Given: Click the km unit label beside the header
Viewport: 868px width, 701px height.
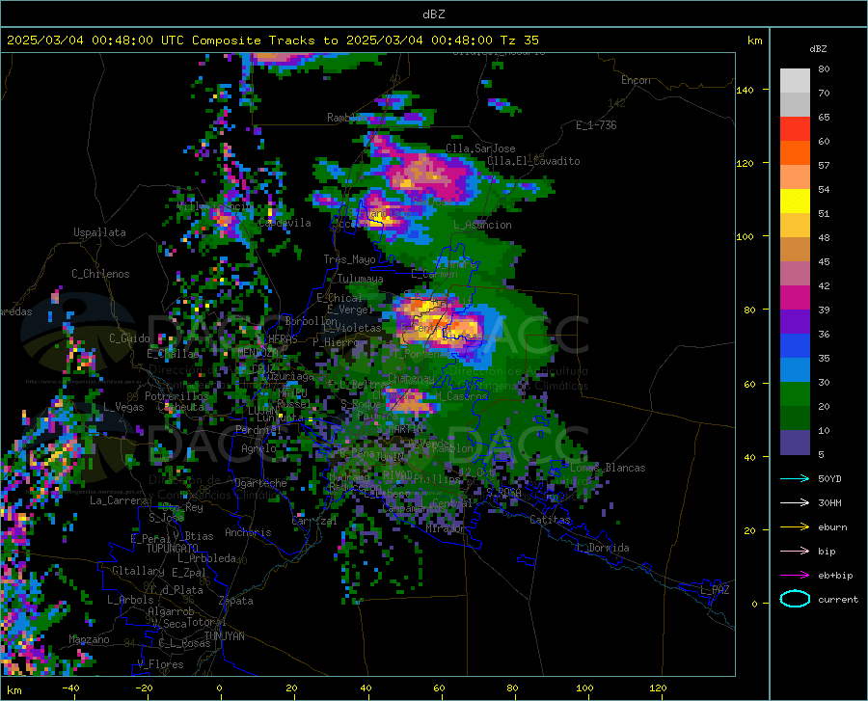Looking at the screenshot, I should [x=754, y=40].
